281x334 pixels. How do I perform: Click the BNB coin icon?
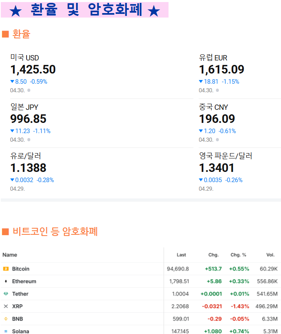6,319
